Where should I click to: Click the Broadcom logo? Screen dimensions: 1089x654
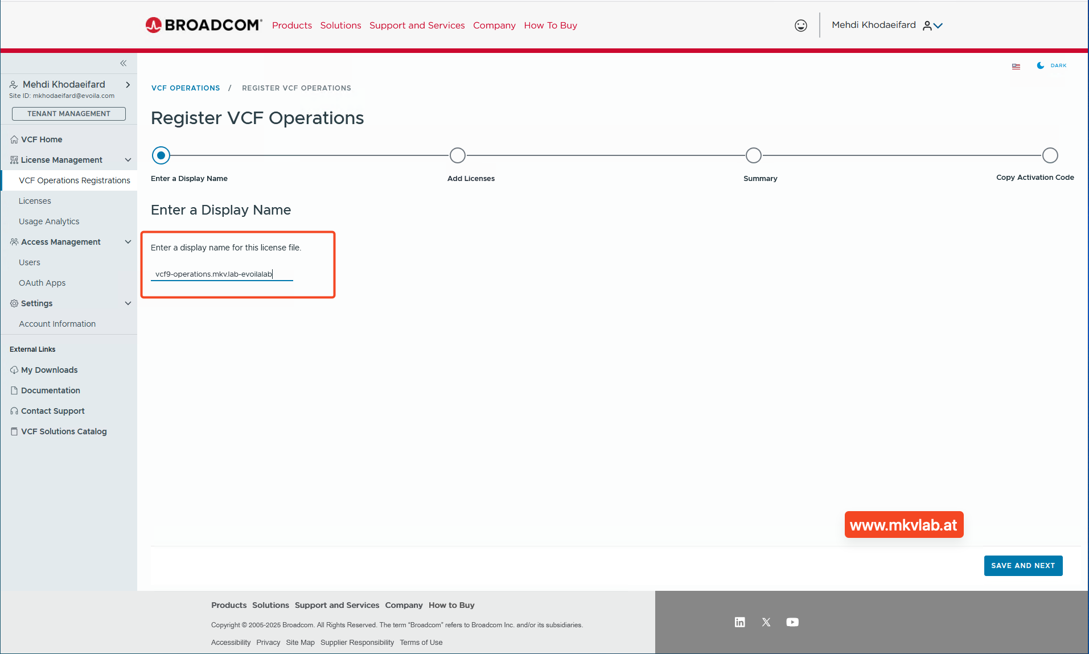(x=203, y=25)
